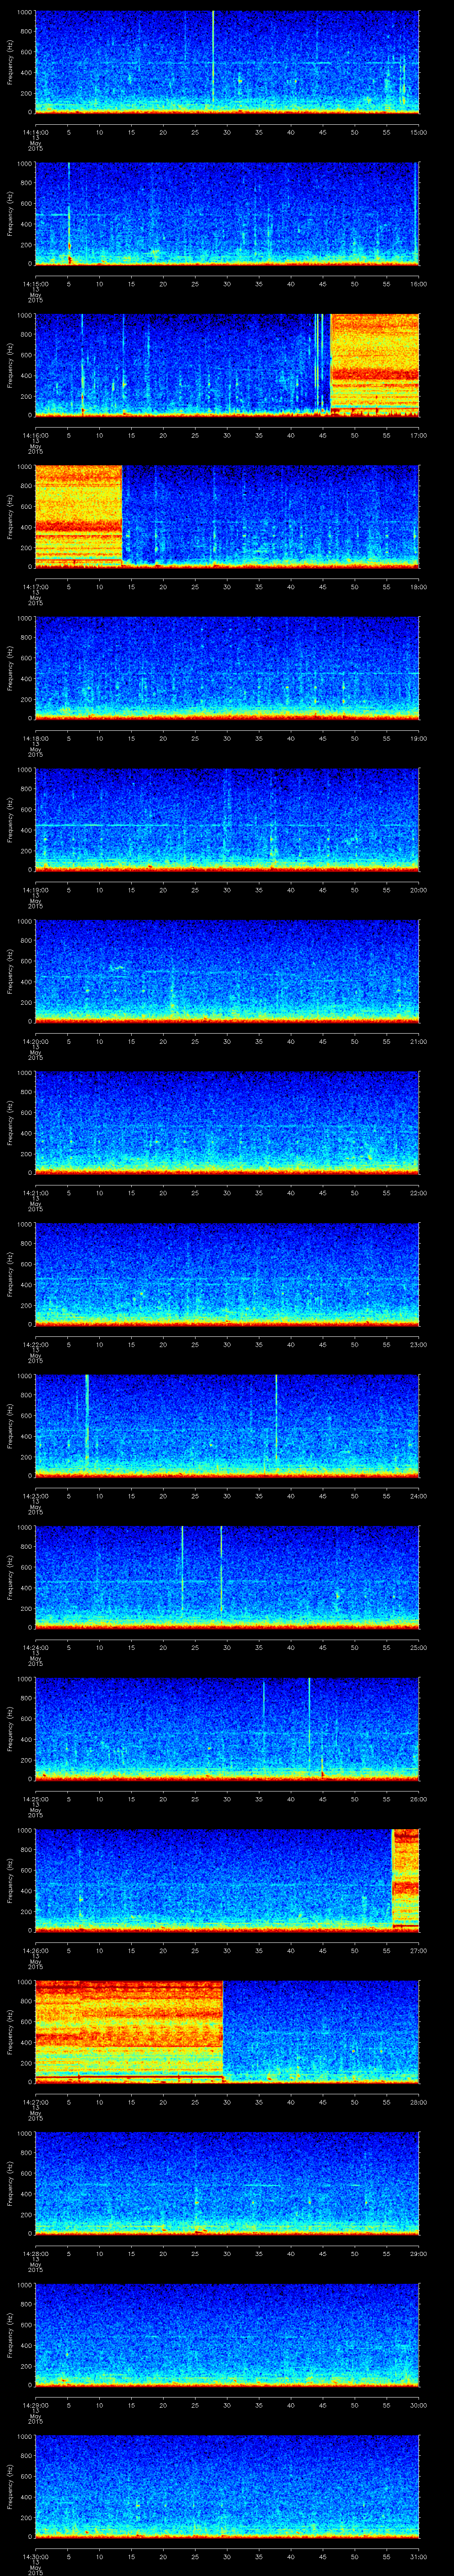Image resolution: width=454 pixels, height=2576 pixels.
Task: Click the red-yellow noise block in 14:17:00 panel
Action: [x=79, y=516]
